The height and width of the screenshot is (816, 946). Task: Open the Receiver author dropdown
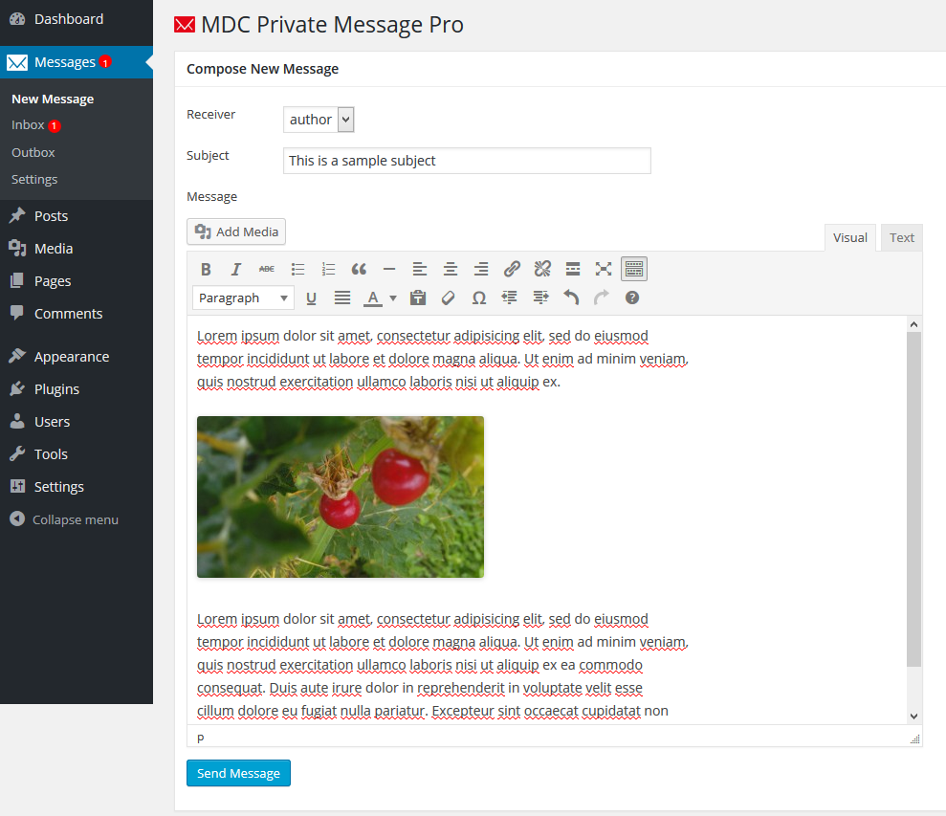[x=319, y=120]
